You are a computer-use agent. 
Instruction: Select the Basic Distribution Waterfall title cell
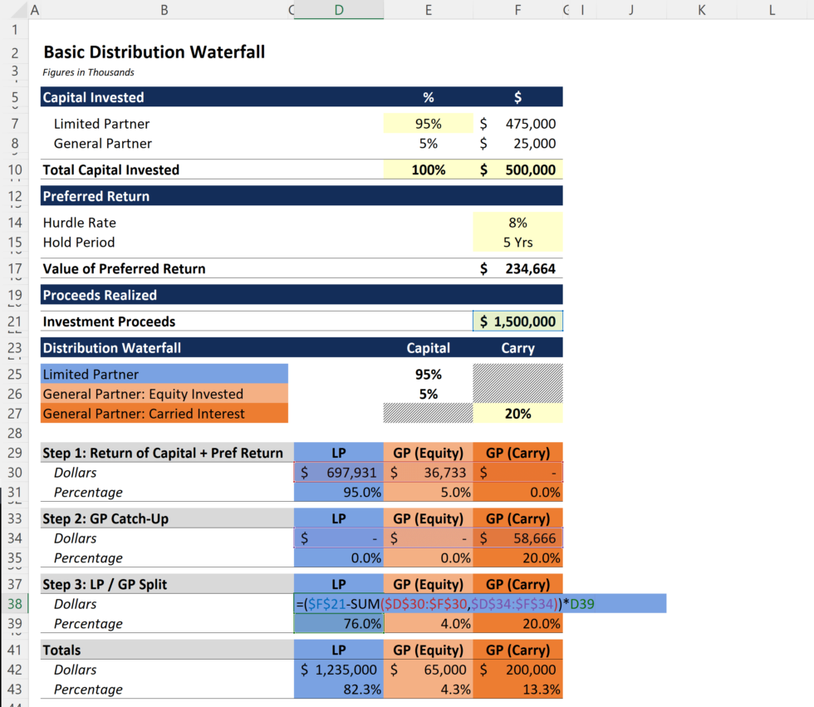(154, 52)
